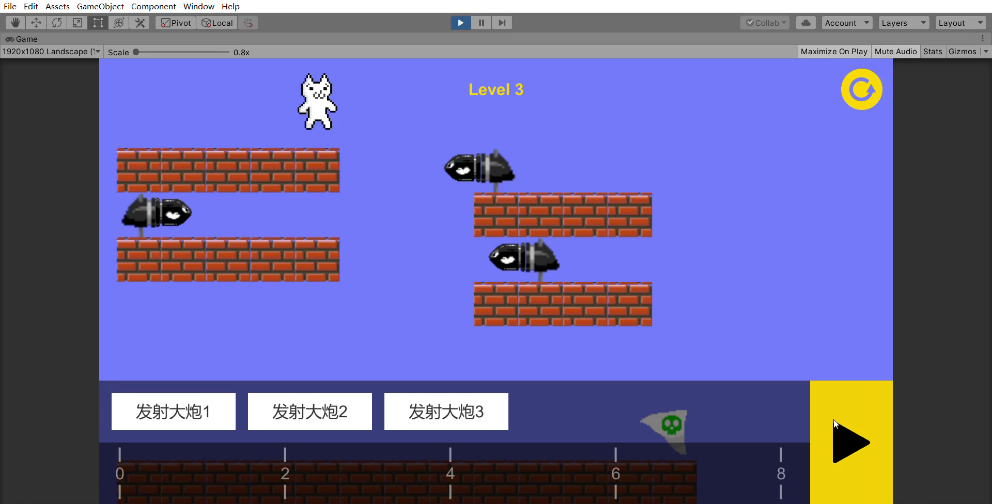Click the white cat character
This screenshot has width=992, height=504.
point(317,101)
